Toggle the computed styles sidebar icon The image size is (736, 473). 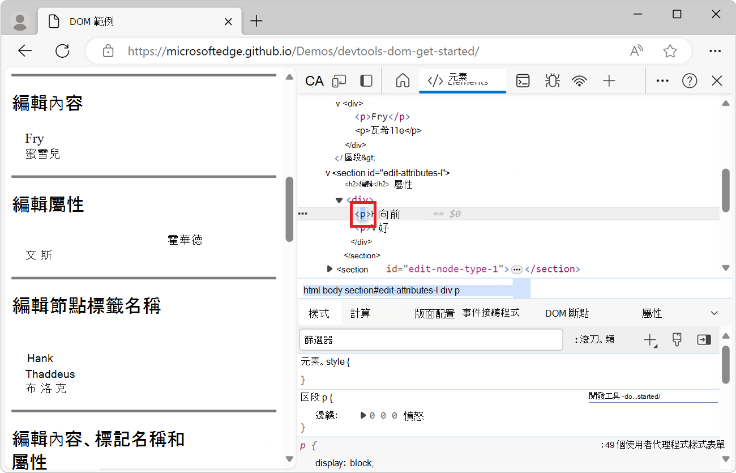click(x=704, y=339)
